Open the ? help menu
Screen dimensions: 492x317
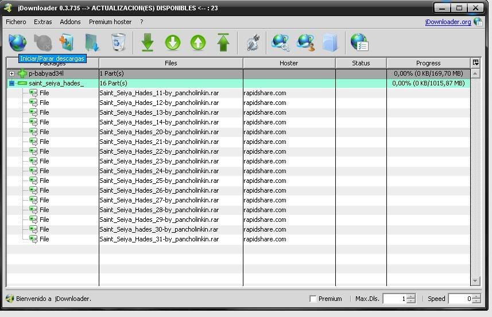click(x=142, y=22)
